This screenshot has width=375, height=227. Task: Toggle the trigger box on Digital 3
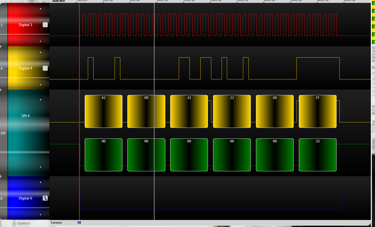45,25
